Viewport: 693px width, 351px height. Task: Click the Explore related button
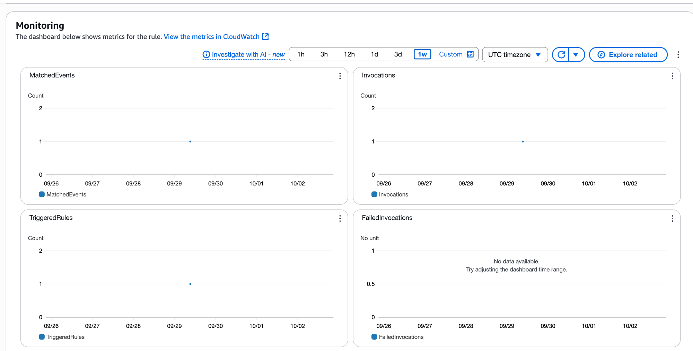point(628,55)
